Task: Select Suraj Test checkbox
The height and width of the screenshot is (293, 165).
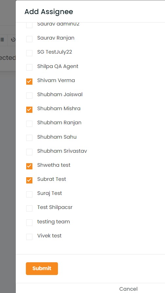Action: point(29,194)
